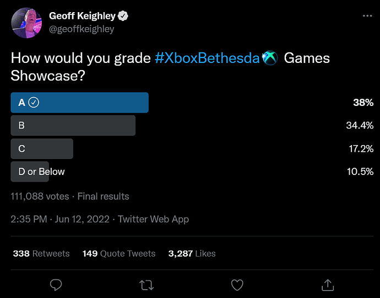Click the checkmark icon on option A

pyautogui.click(x=34, y=102)
